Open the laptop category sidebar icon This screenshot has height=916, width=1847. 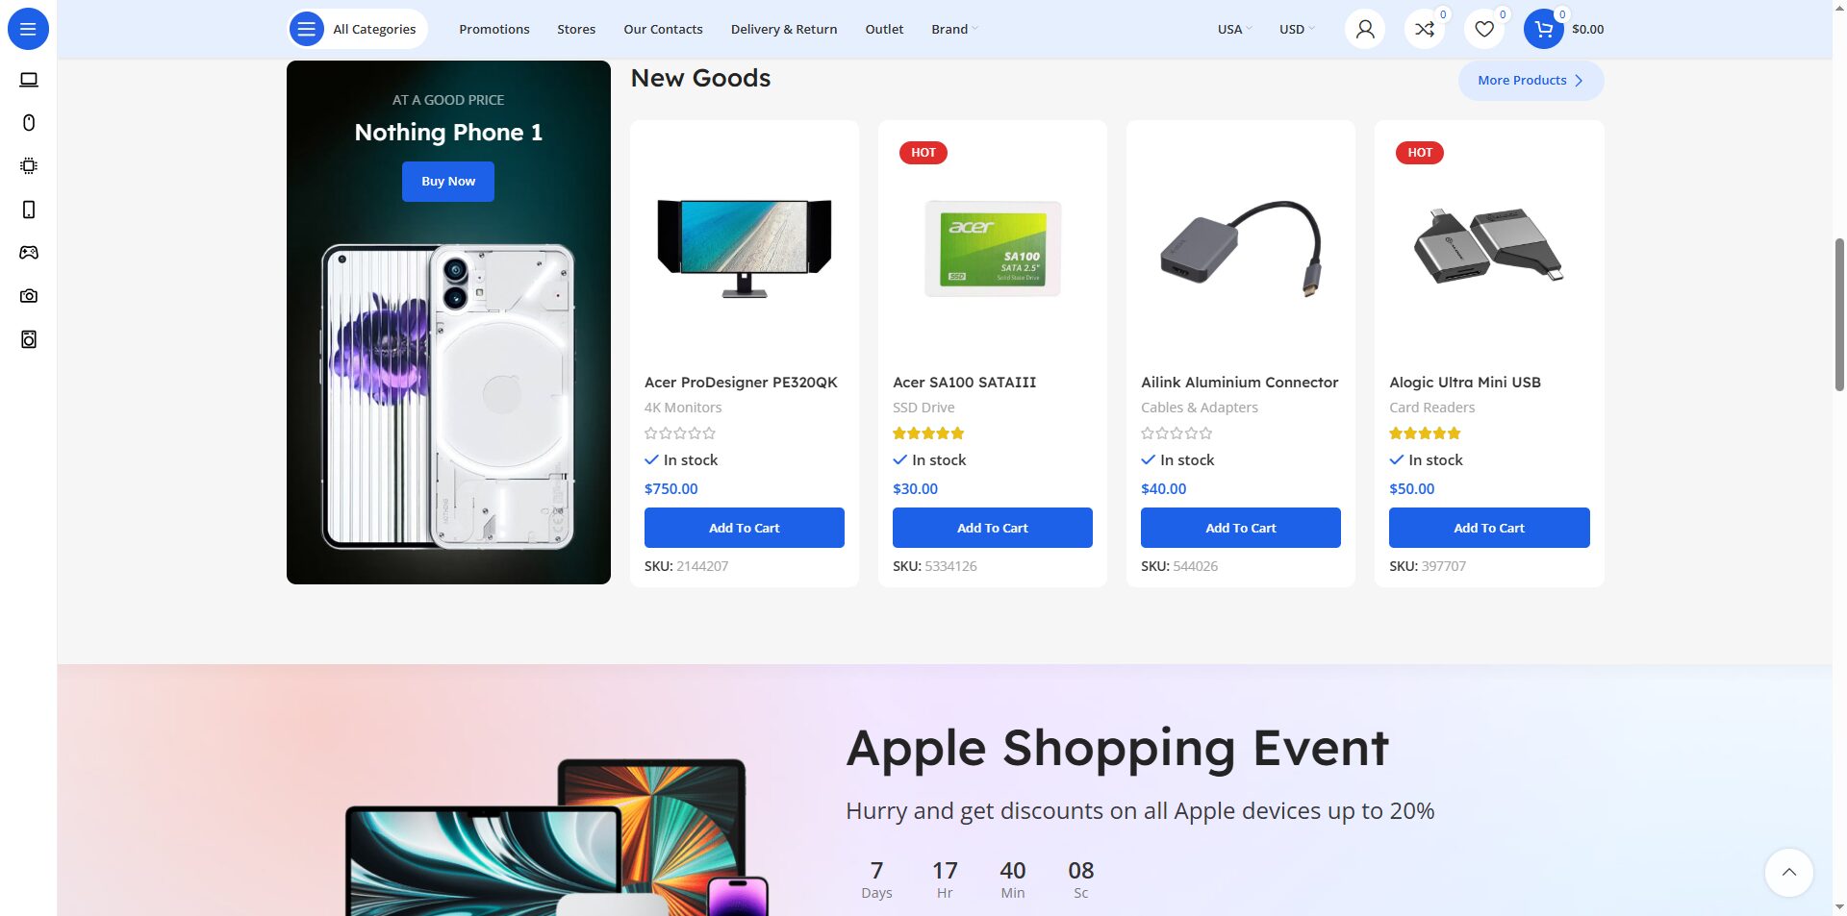[29, 80]
